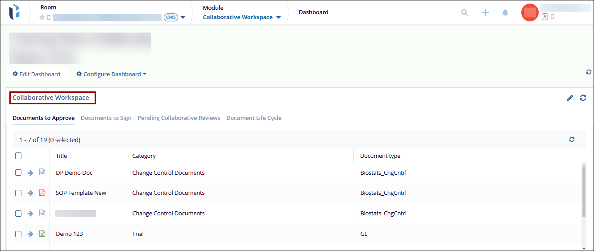Toggle the select-all checkbox in table header
Screen dimensions: 594x251
click(18, 156)
